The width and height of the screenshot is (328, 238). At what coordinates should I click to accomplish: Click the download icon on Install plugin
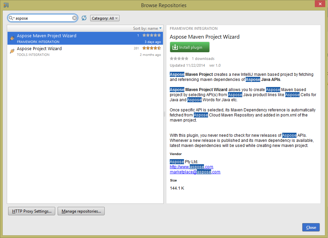pyautogui.click(x=175, y=47)
